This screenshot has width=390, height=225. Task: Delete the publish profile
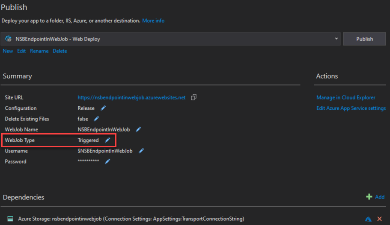coord(60,51)
